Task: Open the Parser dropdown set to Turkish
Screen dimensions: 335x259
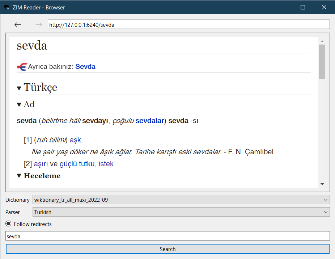Action: [181, 212]
